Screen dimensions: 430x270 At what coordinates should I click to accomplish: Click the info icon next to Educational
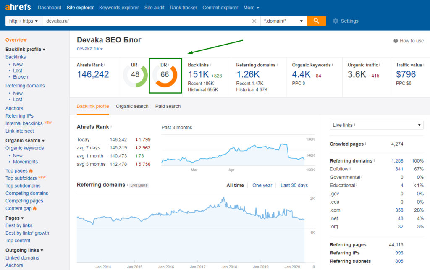pyautogui.click(x=357, y=185)
